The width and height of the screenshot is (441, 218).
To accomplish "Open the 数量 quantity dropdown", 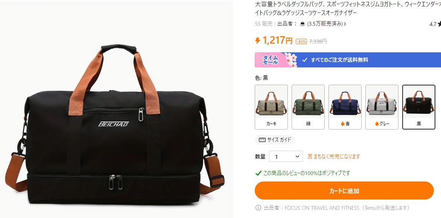I will 286,156.
